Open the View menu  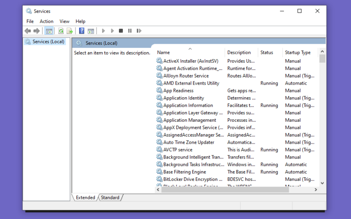click(x=64, y=21)
